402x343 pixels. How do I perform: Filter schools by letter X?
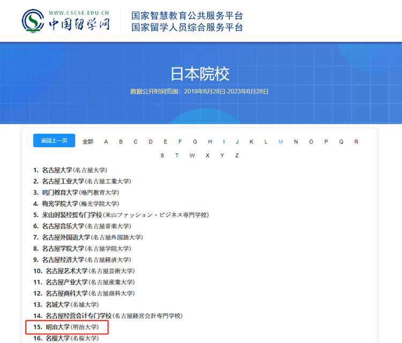tap(207, 155)
